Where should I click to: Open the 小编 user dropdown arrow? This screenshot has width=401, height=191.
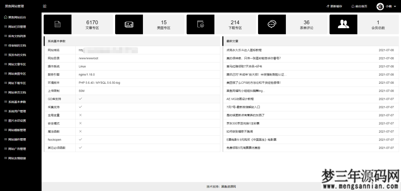pyautogui.click(x=395, y=7)
